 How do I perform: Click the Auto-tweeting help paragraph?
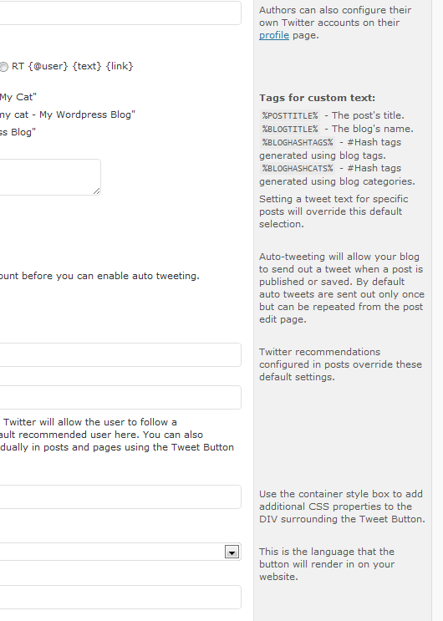click(x=342, y=288)
